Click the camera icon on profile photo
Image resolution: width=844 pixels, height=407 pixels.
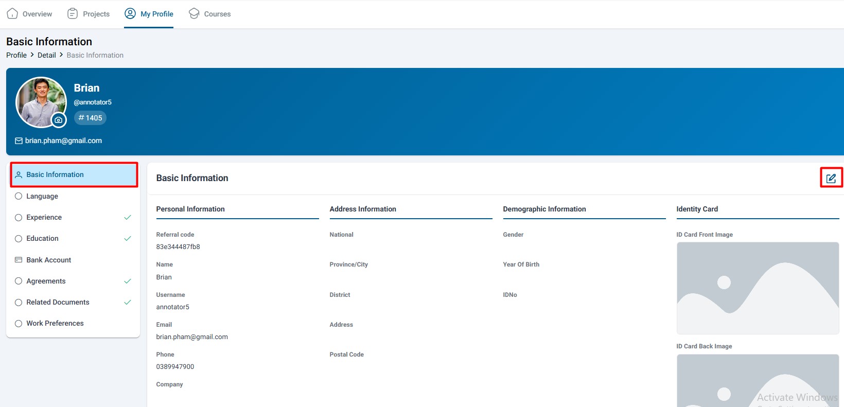pos(59,120)
